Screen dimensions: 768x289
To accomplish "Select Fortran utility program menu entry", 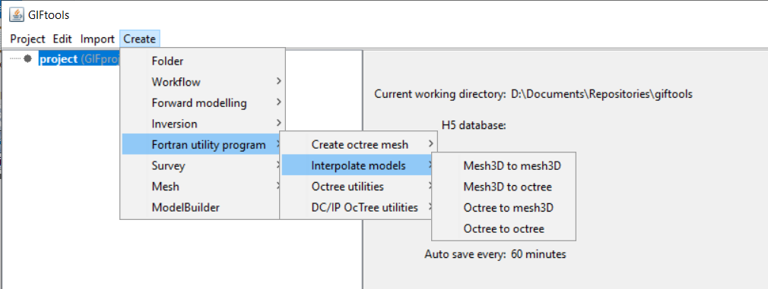I will (201, 145).
